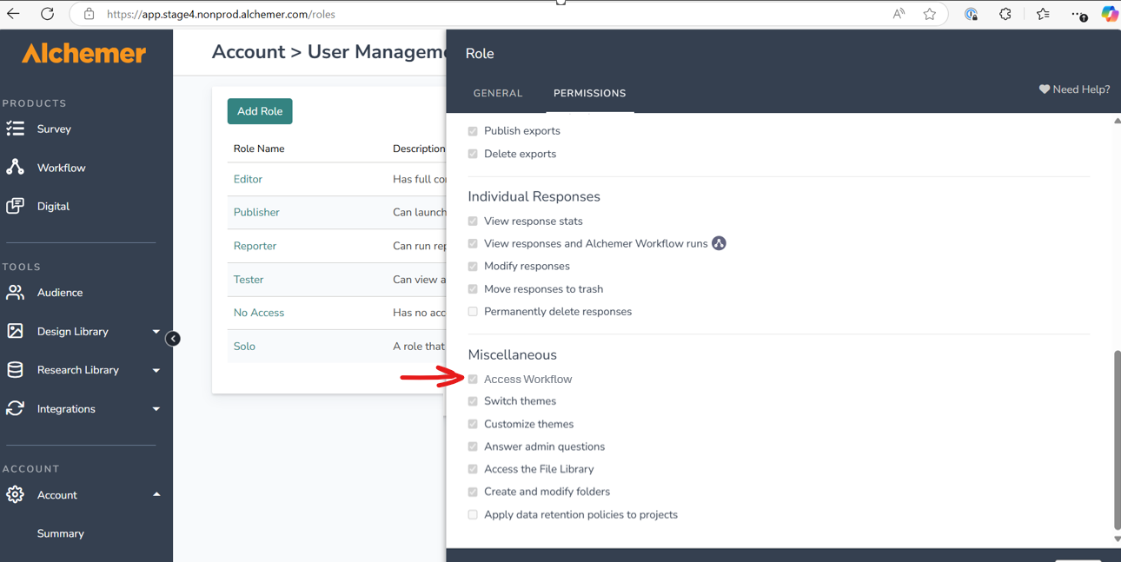Click the heart icon next to Need Help
The width and height of the screenshot is (1121, 562).
[1045, 89]
